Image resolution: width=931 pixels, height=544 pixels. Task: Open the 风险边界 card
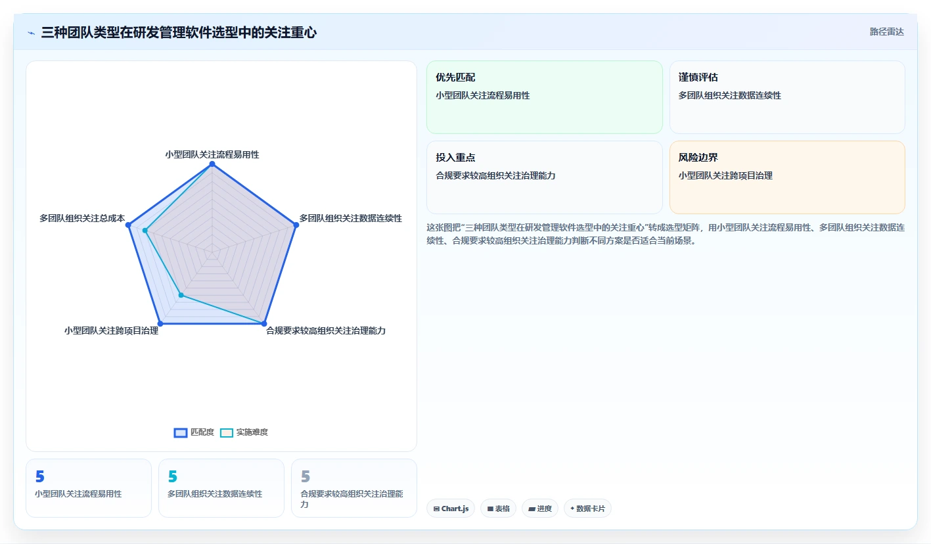[787, 177]
